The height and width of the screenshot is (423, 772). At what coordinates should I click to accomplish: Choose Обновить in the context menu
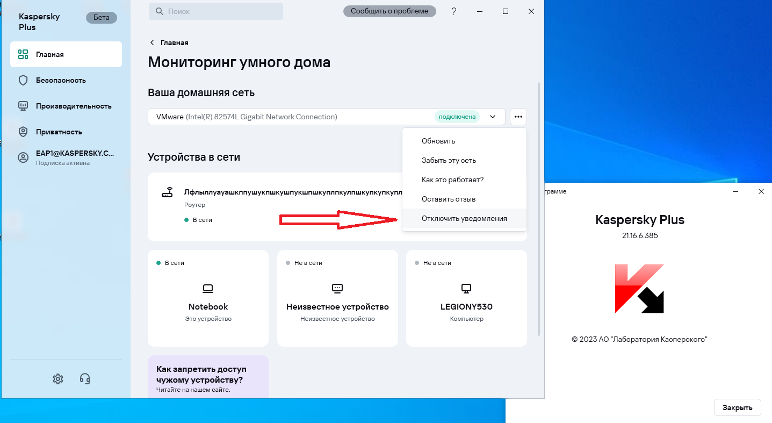click(x=464, y=141)
